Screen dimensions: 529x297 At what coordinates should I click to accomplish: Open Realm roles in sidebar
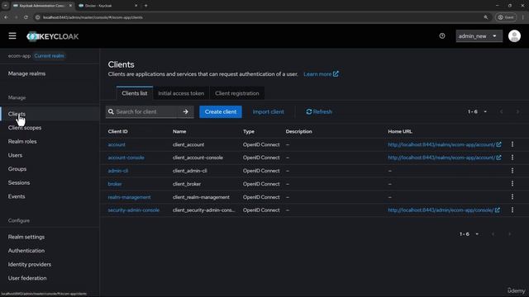click(22, 141)
